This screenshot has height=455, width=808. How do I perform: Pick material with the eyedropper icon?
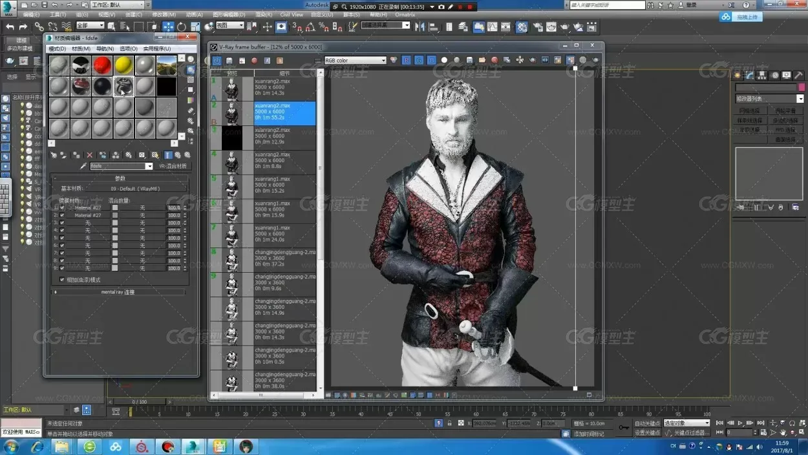tap(83, 166)
